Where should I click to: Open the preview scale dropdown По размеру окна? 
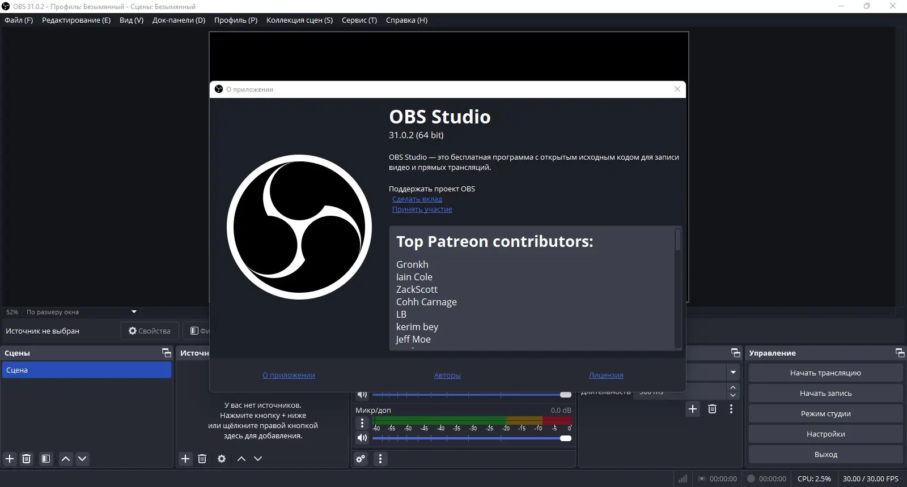click(82, 312)
